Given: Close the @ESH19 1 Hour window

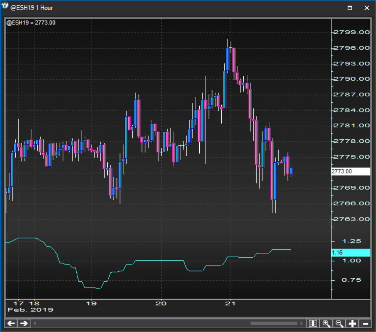Looking at the screenshot, I should (x=367, y=8).
